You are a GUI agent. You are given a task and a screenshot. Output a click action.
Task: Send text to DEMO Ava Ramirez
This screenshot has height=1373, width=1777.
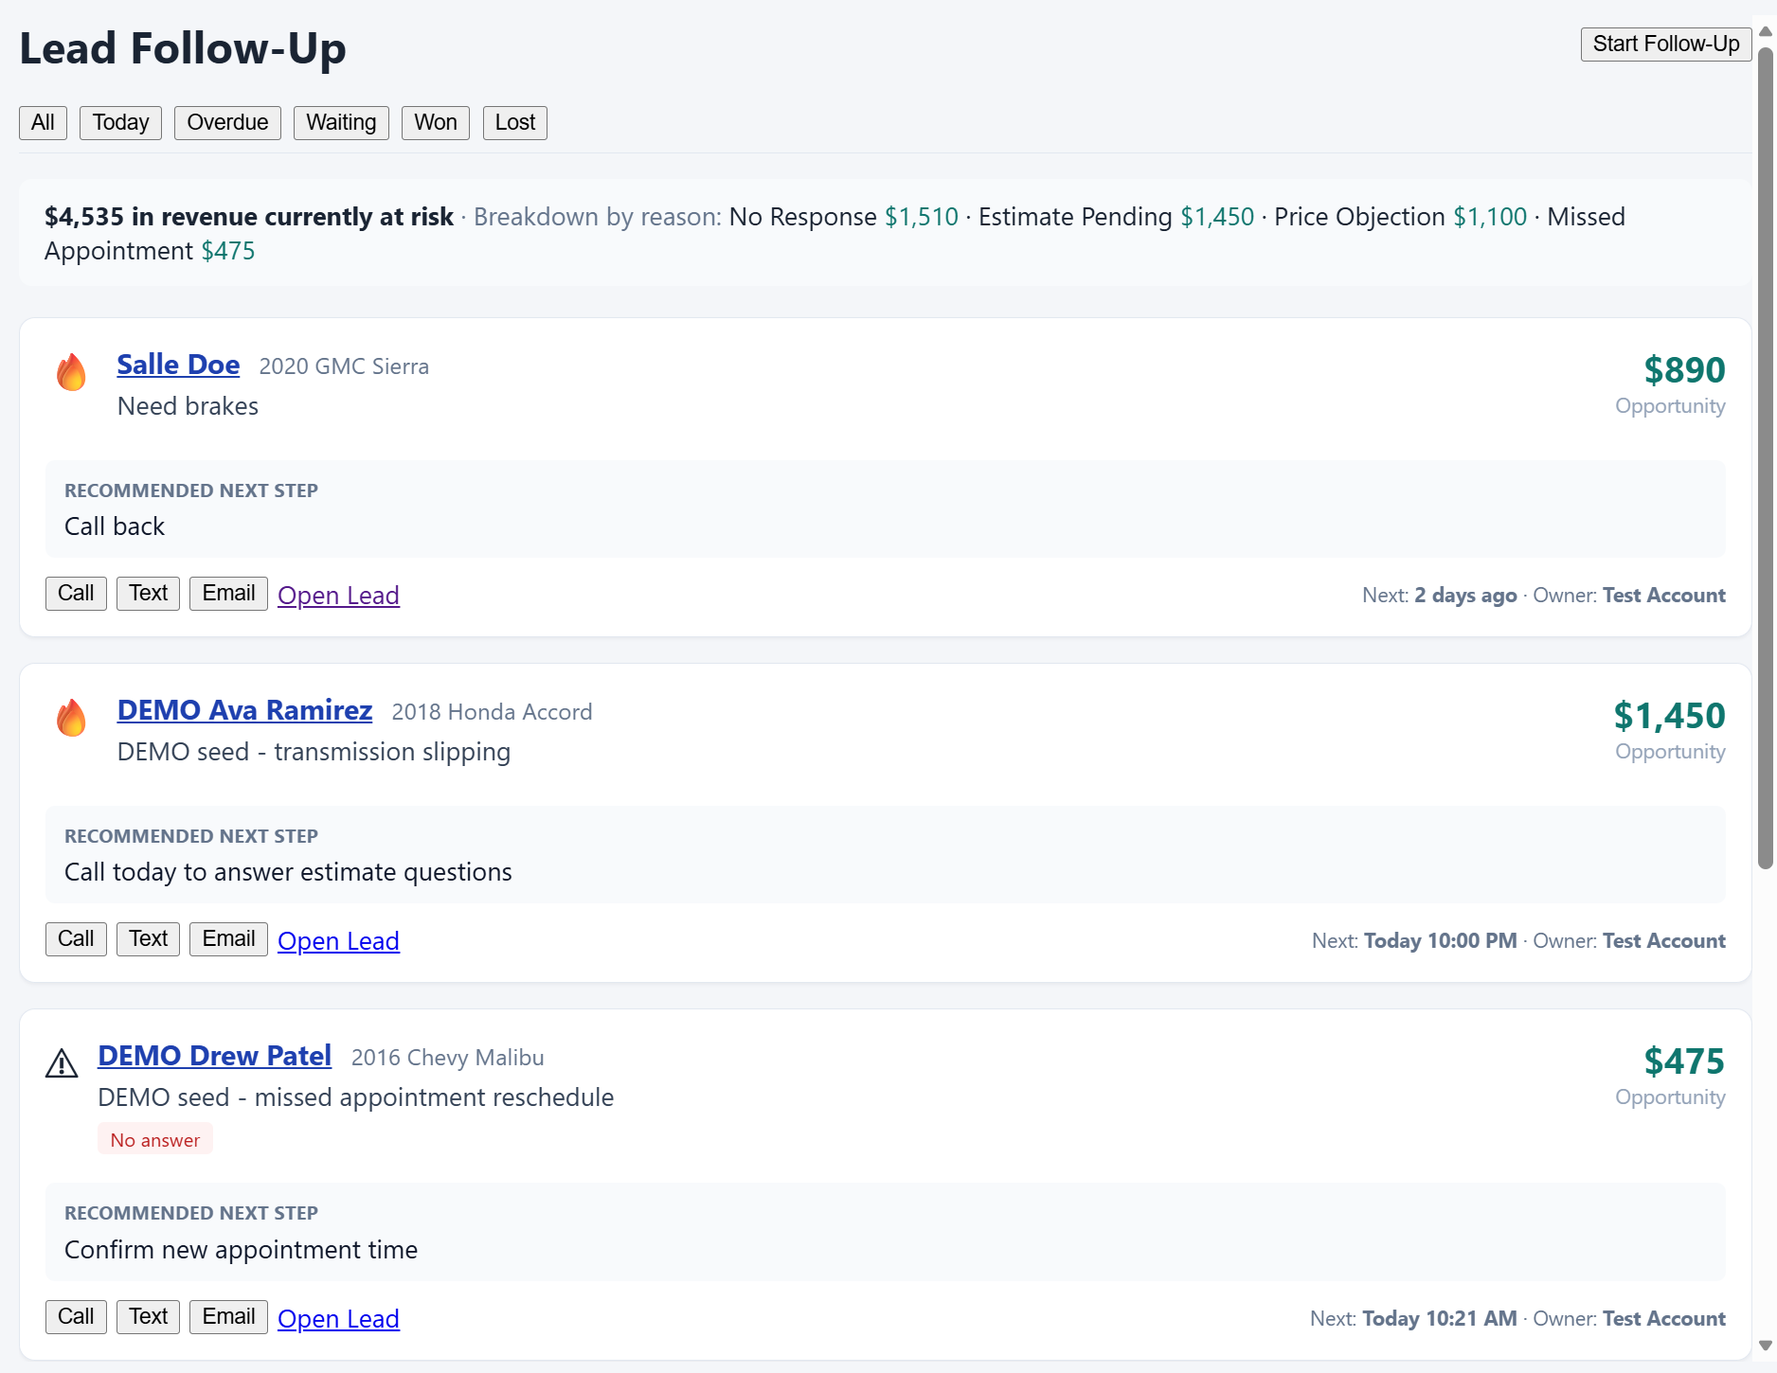click(x=148, y=939)
